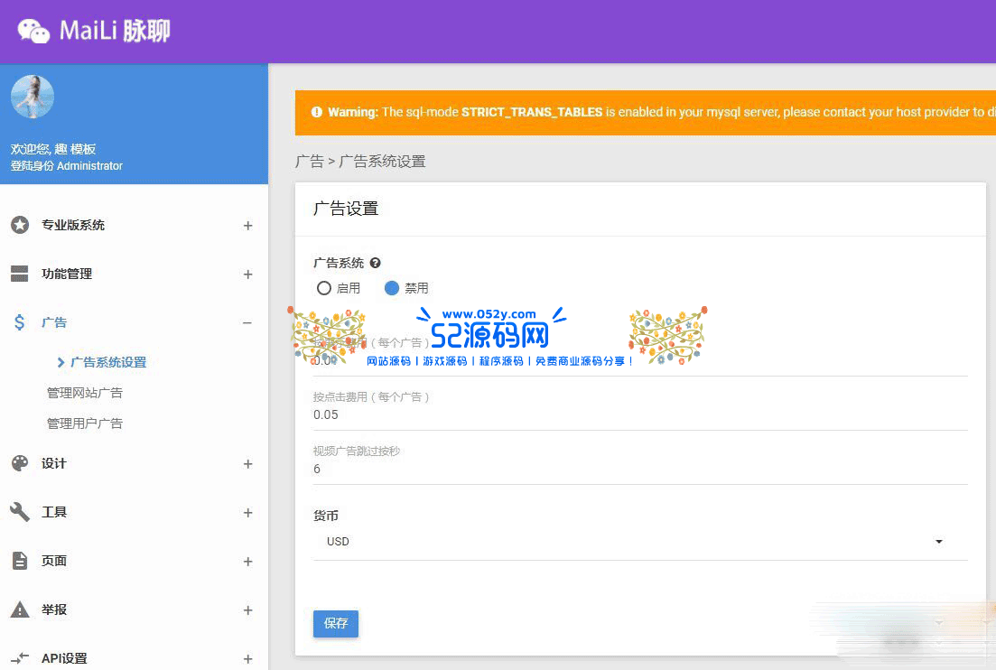Open 管理网站广告 submenu item
The height and width of the screenshot is (670, 996).
[x=85, y=393]
